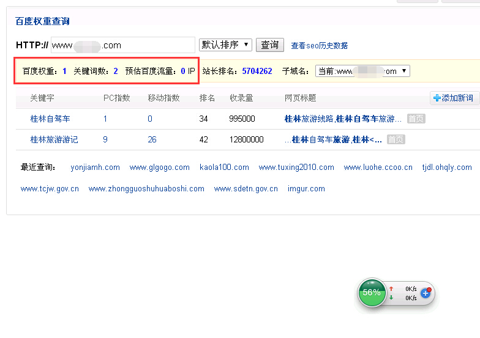
Task: Click 收录量 value 995000
Action: pyautogui.click(x=242, y=119)
